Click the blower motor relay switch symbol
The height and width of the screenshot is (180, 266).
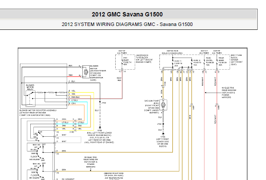coord(30,99)
